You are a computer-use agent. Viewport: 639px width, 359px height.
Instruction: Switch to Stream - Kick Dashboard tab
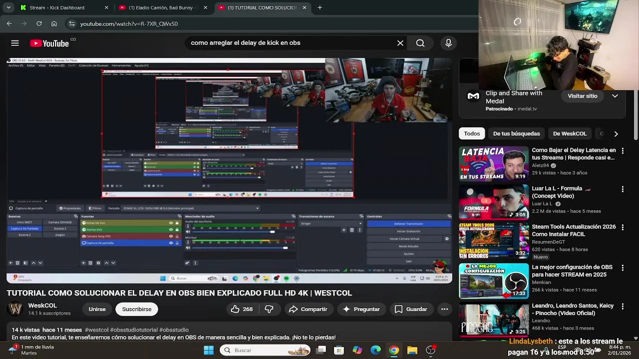click(64, 7)
